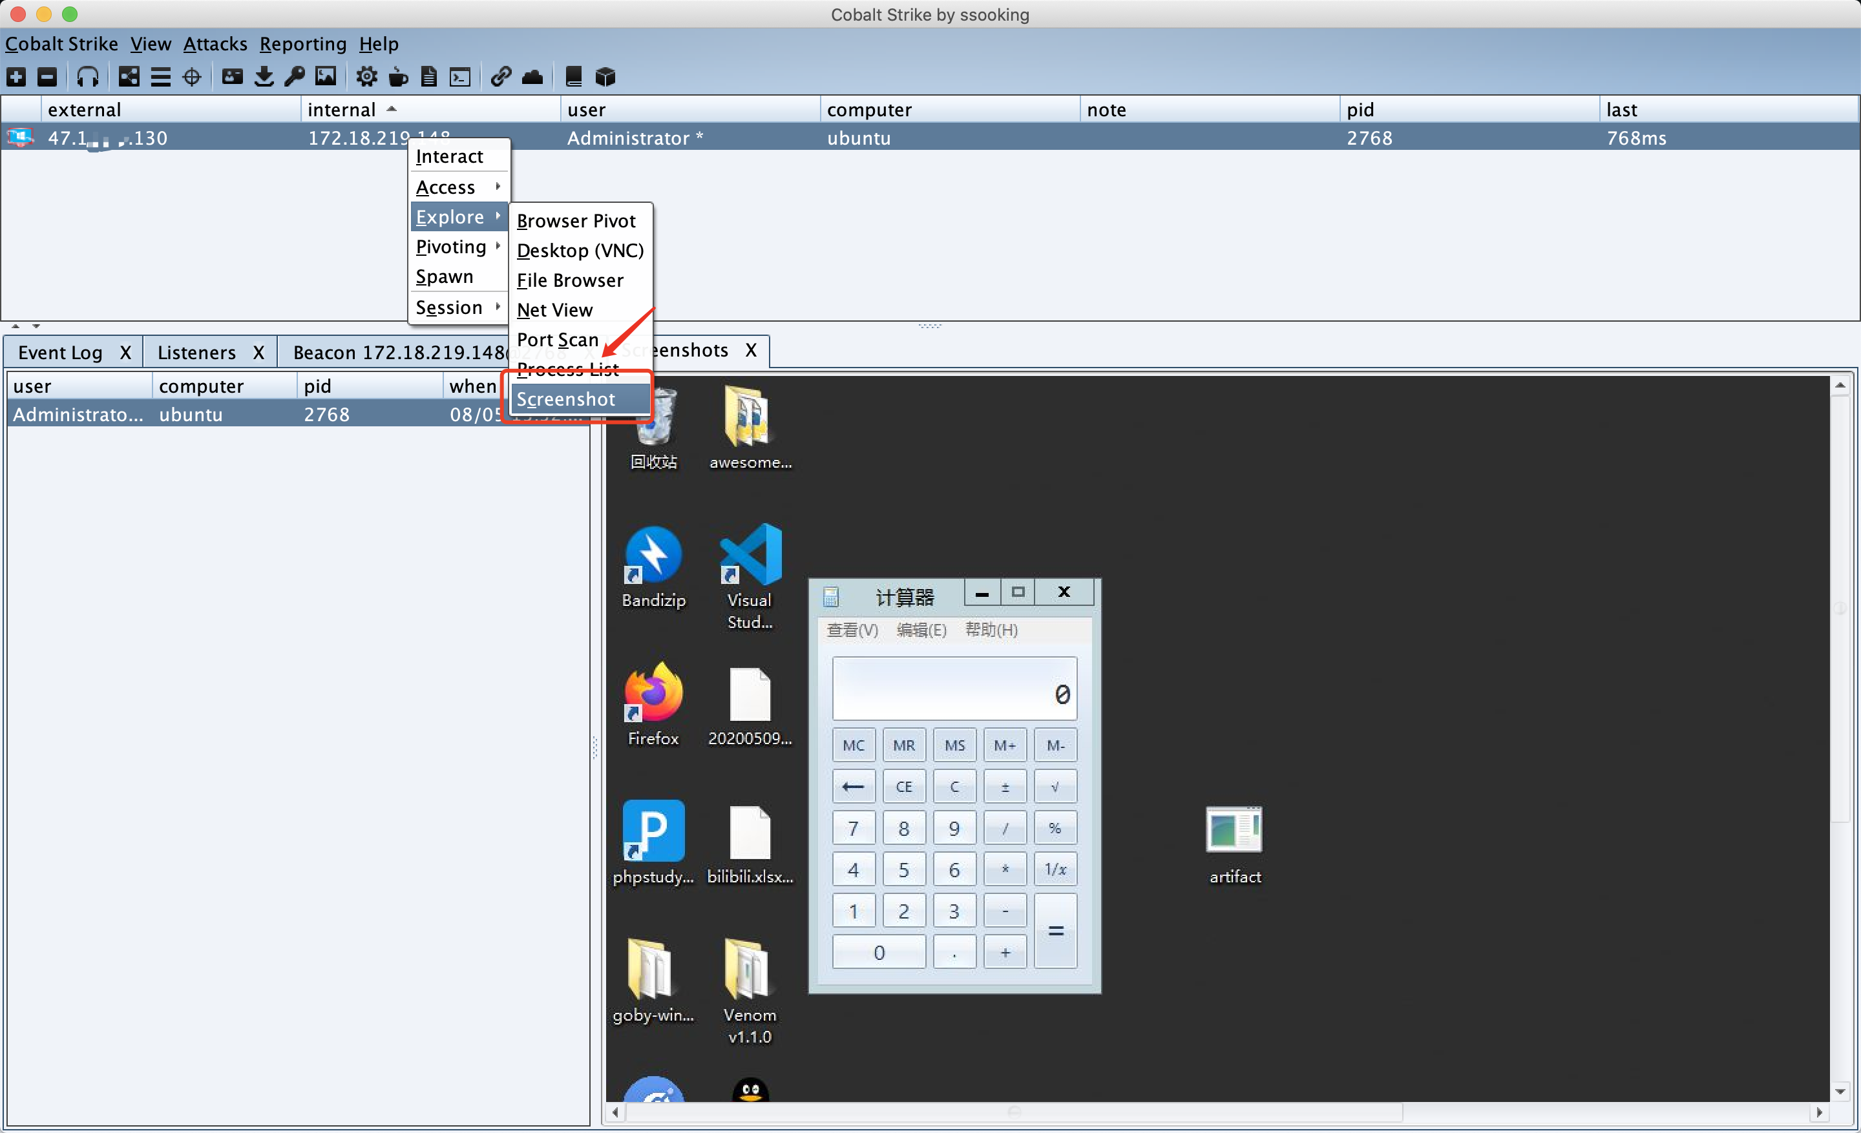Viewport: 1861px width, 1133px height.
Task: Open Credentials via the ID card icon
Action: (232, 76)
